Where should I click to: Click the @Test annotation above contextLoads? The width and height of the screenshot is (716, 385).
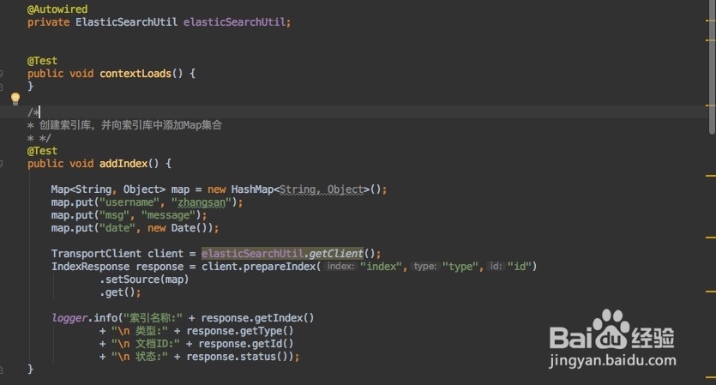(x=43, y=61)
